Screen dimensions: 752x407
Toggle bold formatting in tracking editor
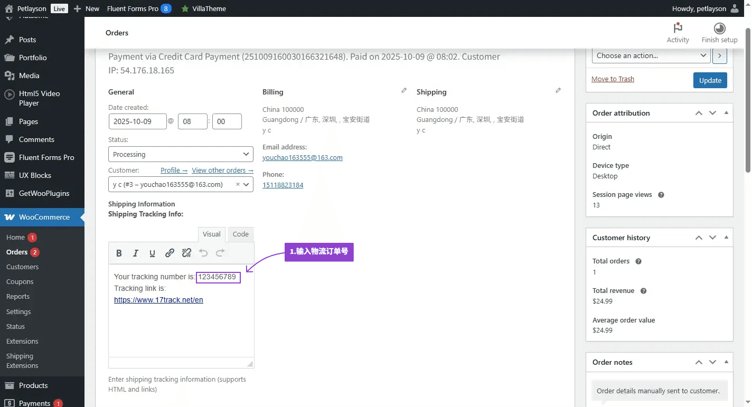[x=119, y=253]
